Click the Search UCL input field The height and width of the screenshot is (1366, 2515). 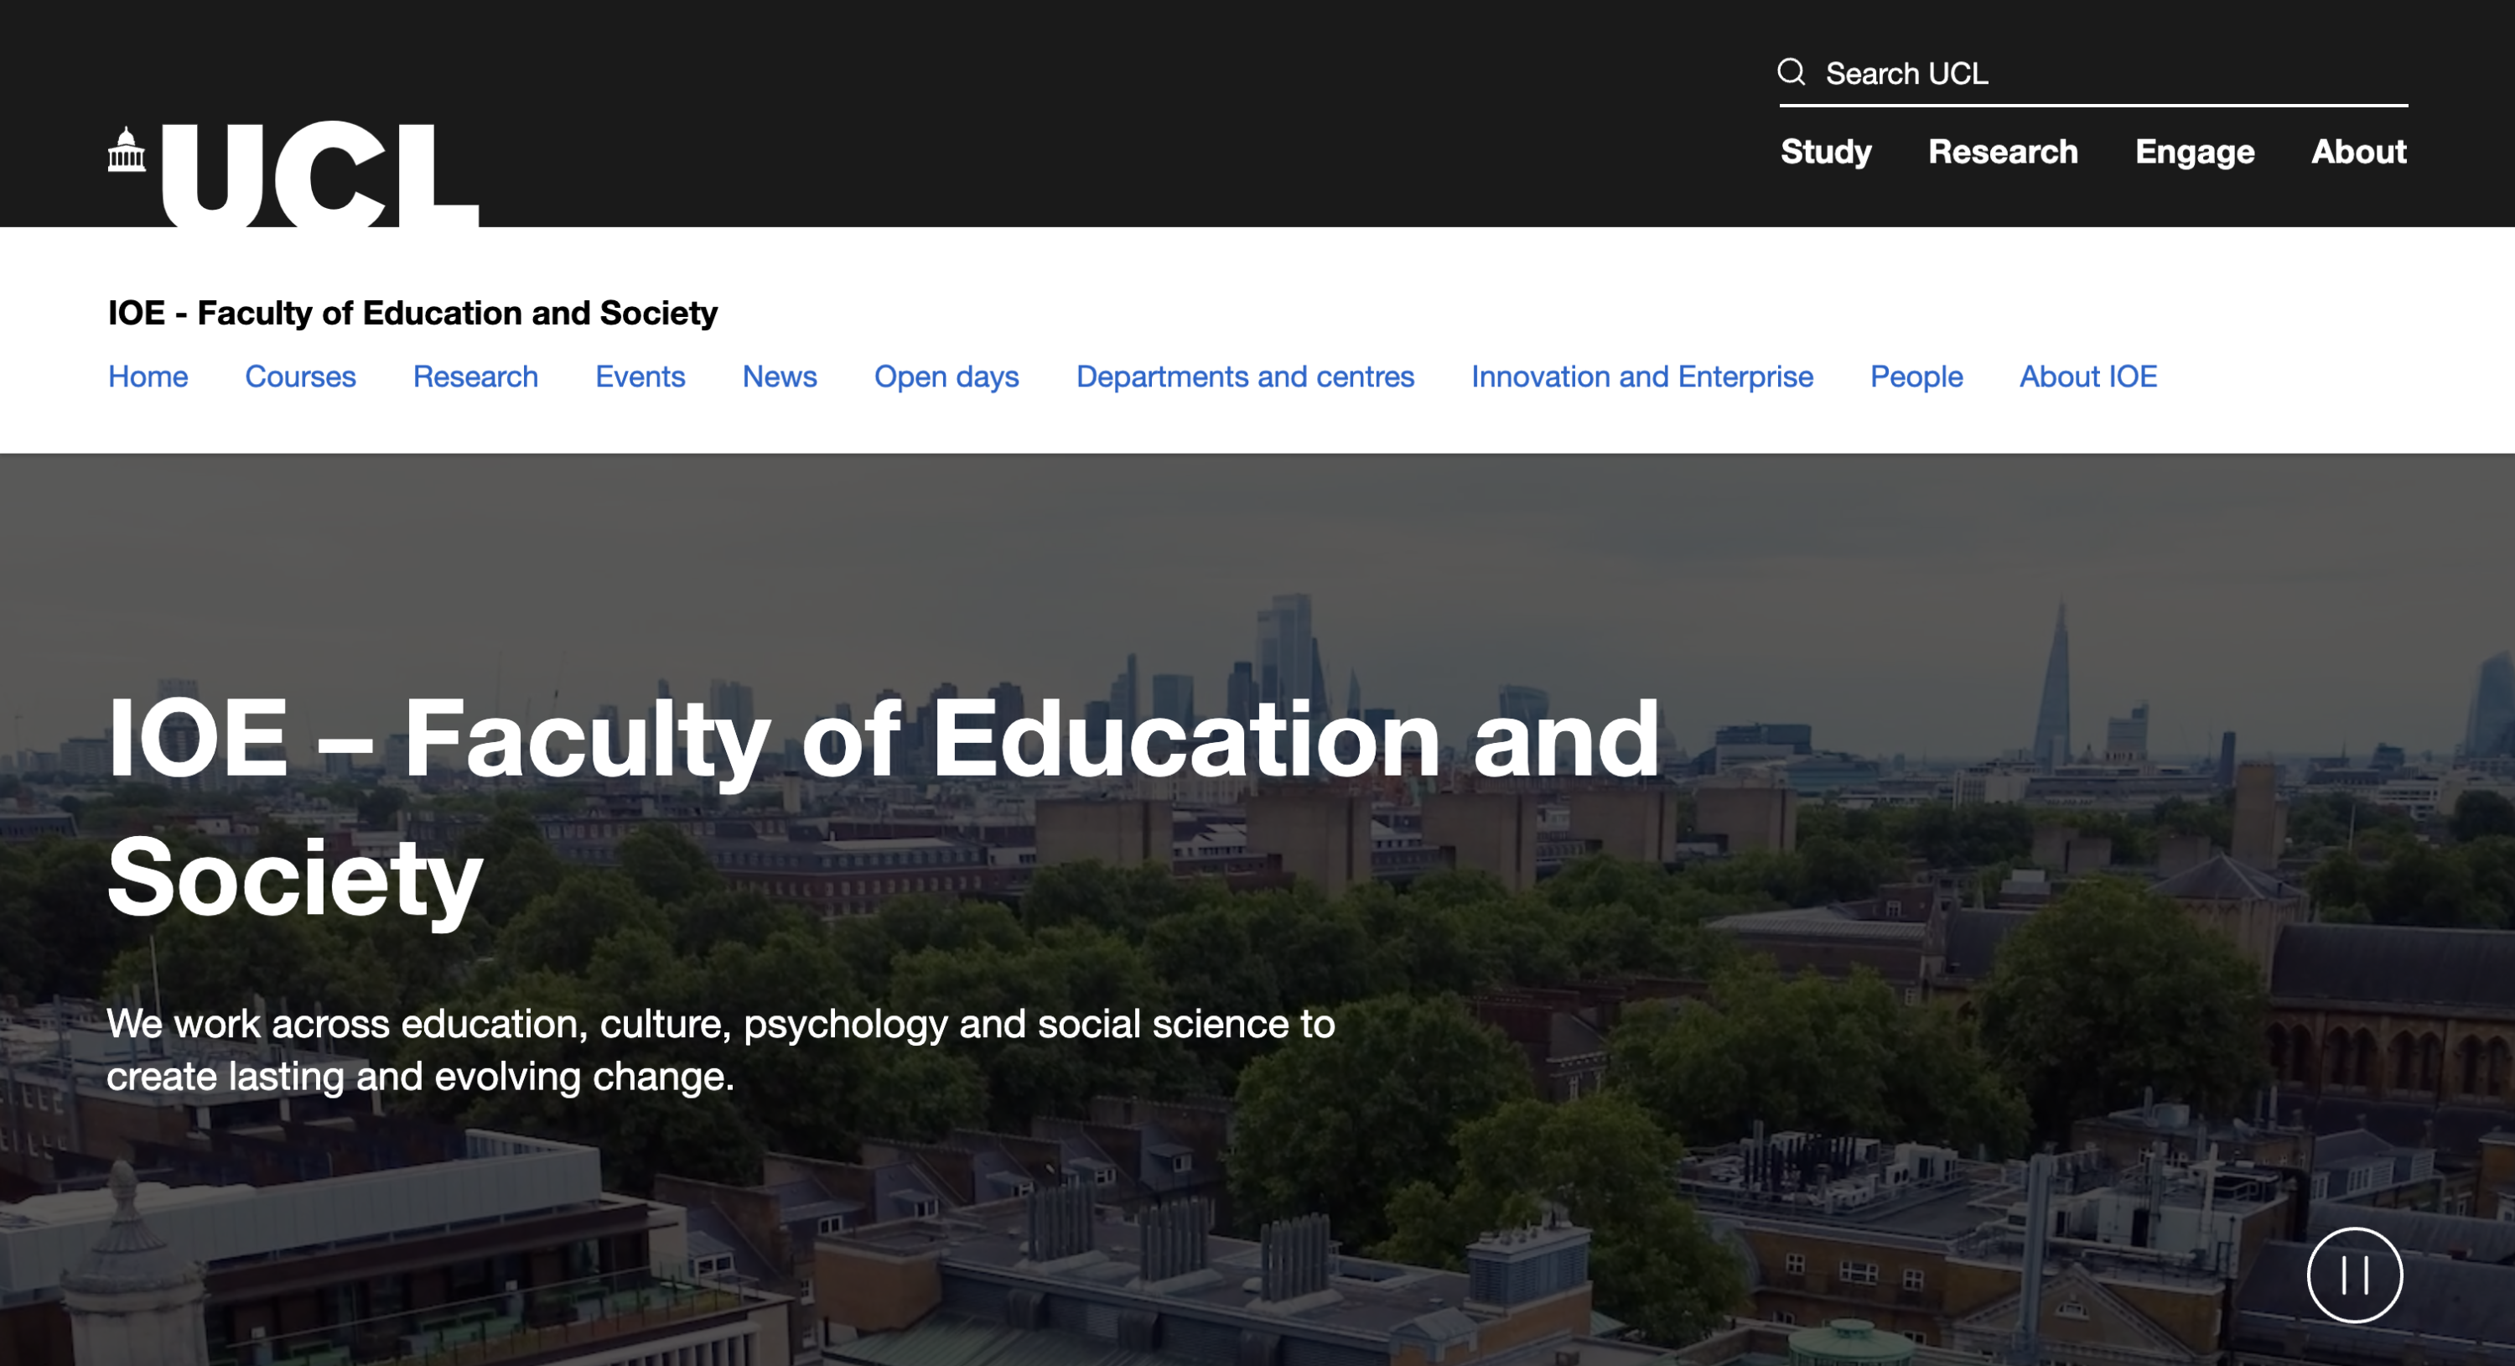(x=2109, y=74)
